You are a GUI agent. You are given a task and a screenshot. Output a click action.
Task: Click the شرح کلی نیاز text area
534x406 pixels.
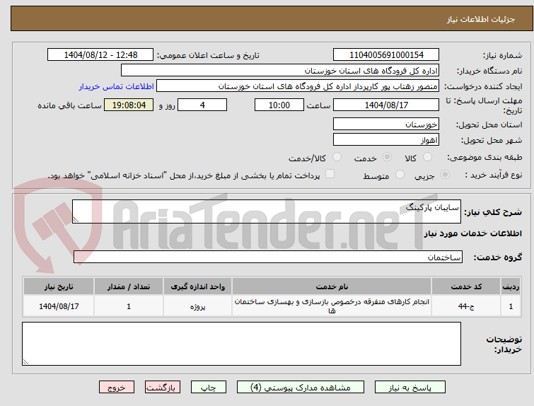(267, 211)
